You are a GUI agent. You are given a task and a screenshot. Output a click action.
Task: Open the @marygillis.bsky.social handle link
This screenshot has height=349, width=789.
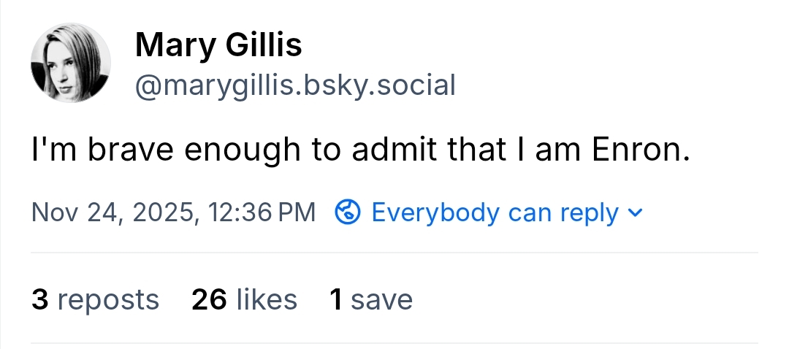coord(295,85)
